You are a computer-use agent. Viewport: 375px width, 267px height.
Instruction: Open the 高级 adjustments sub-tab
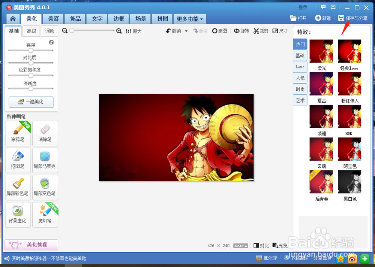coord(31,31)
